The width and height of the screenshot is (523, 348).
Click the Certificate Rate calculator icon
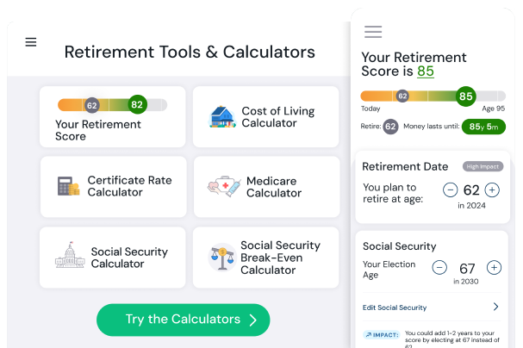pos(69,186)
